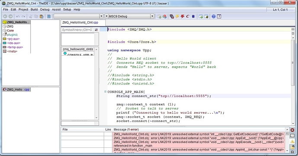Paste from clipboard using the toolbar icon
The image size is (298, 156).
click(42, 16)
